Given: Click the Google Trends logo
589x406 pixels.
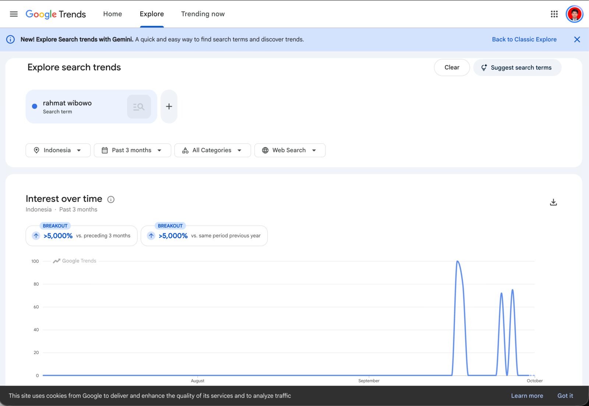Looking at the screenshot, I should 56,14.
